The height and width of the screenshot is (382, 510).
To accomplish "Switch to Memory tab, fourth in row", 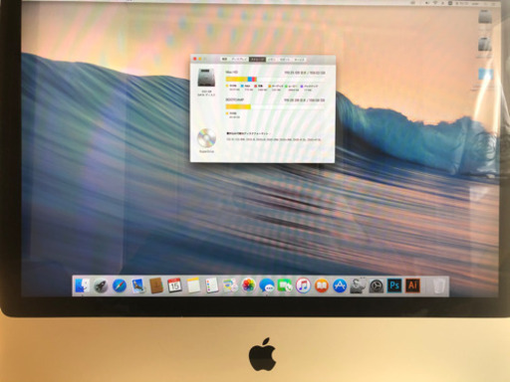I will point(271,59).
